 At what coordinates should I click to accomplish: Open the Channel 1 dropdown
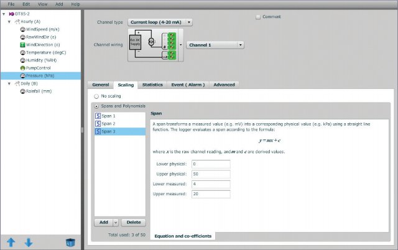coord(215,45)
